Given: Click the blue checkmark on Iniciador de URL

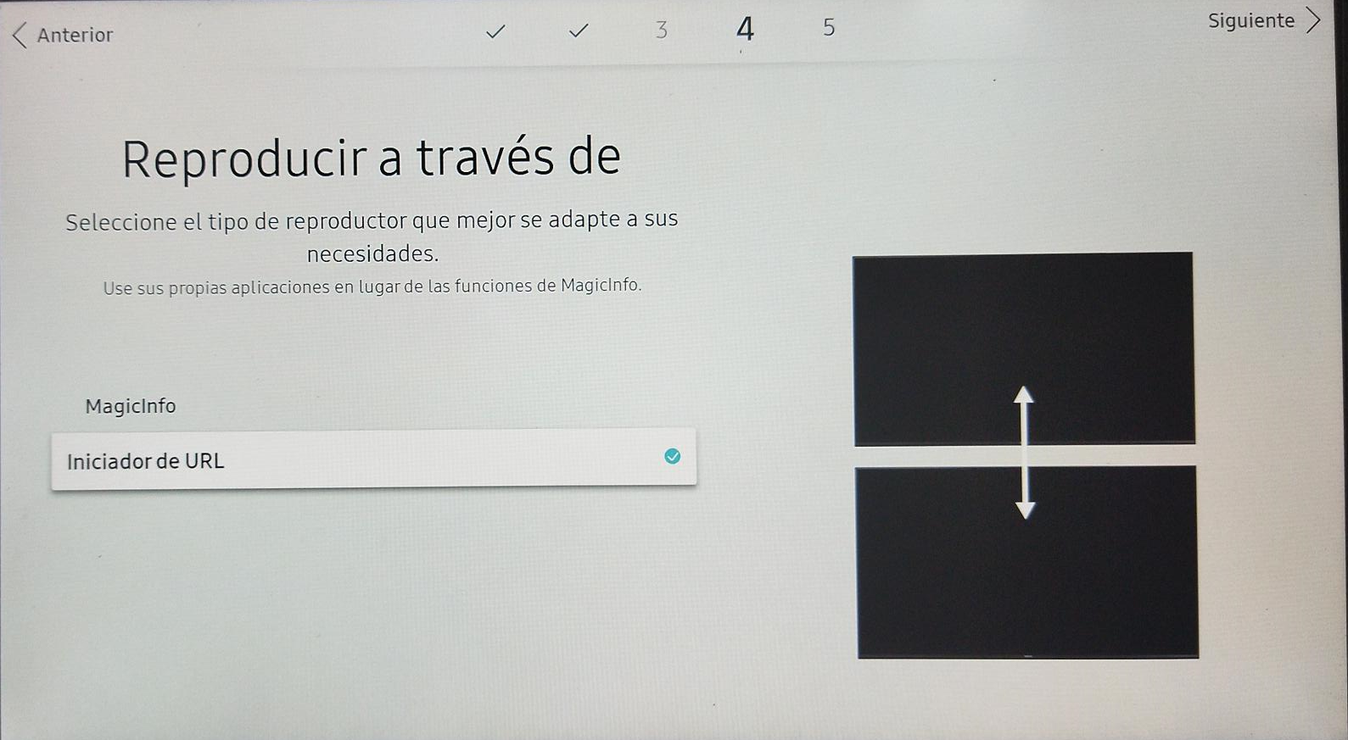Looking at the screenshot, I should tap(672, 457).
